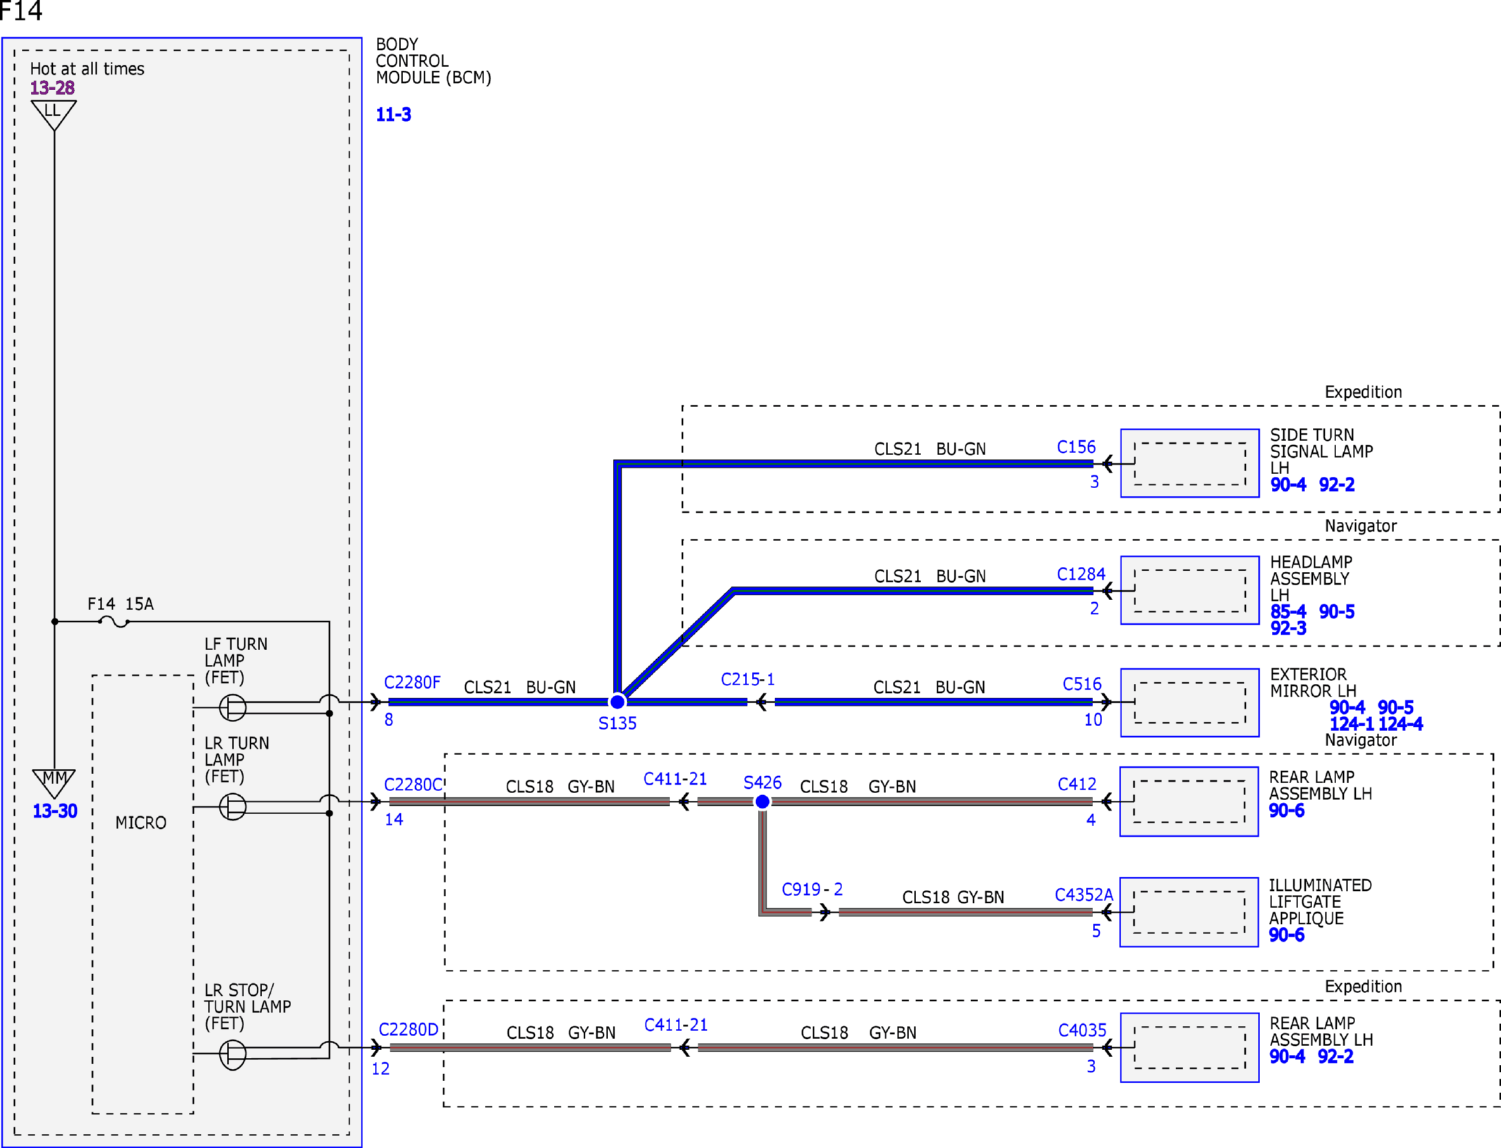Open page reference 11-3 under BCM label
This screenshot has height=1148, width=1501.
(x=393, y=115)
